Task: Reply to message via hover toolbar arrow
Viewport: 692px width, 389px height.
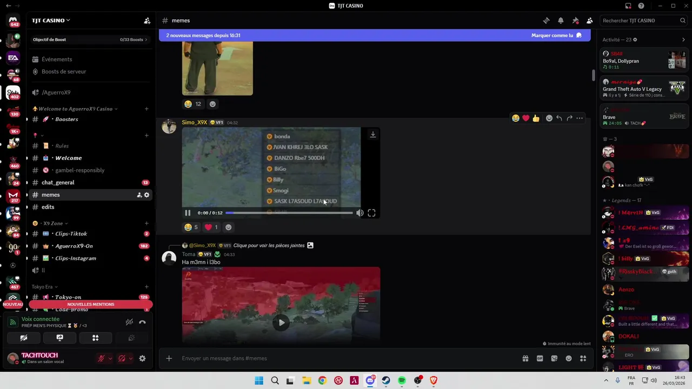Action: [560, 118]
